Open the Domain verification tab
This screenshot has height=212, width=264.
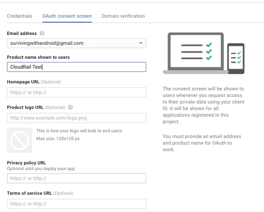(x=123, y=16)
